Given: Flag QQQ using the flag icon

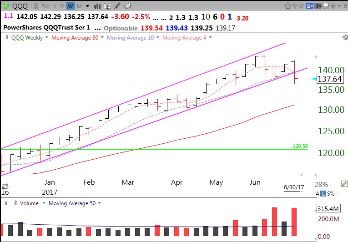Looking at the screenshot, I should point(295,6).
